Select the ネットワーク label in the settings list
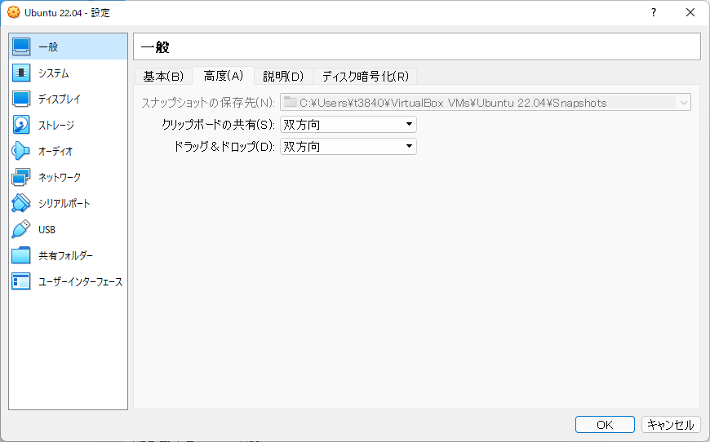Image resolution: width=710 pixels, height=442 pixels. tap(60, 177)
